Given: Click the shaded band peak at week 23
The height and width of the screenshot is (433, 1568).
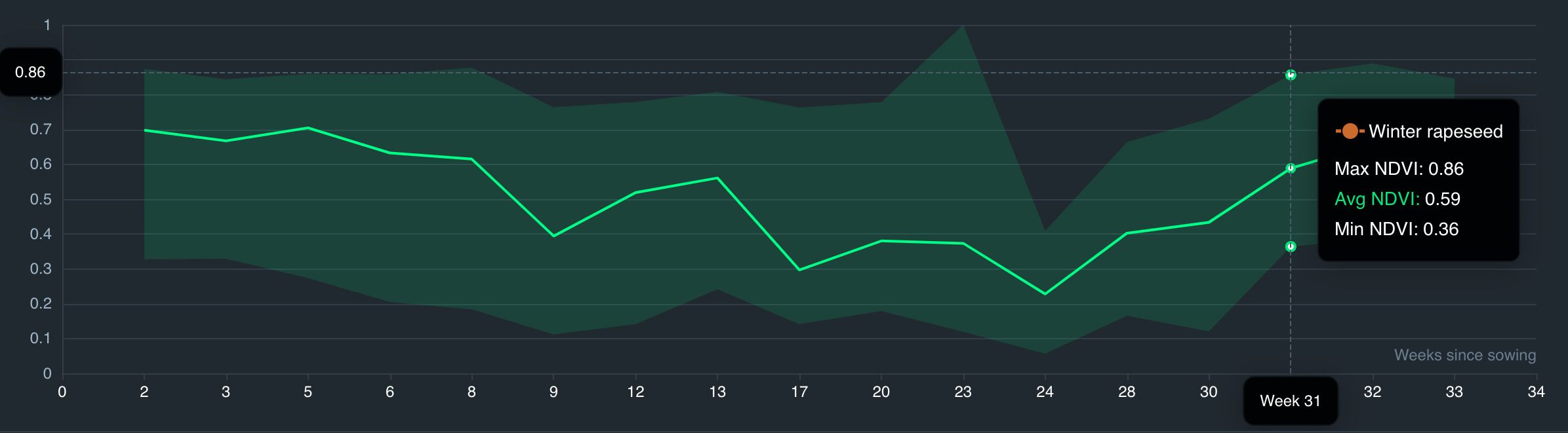Looking at the screenshot, I should point(963,26).
